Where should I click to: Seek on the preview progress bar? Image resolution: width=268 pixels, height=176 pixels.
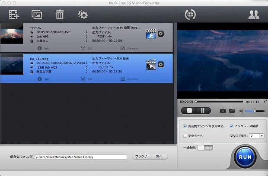tap(219, 102)
